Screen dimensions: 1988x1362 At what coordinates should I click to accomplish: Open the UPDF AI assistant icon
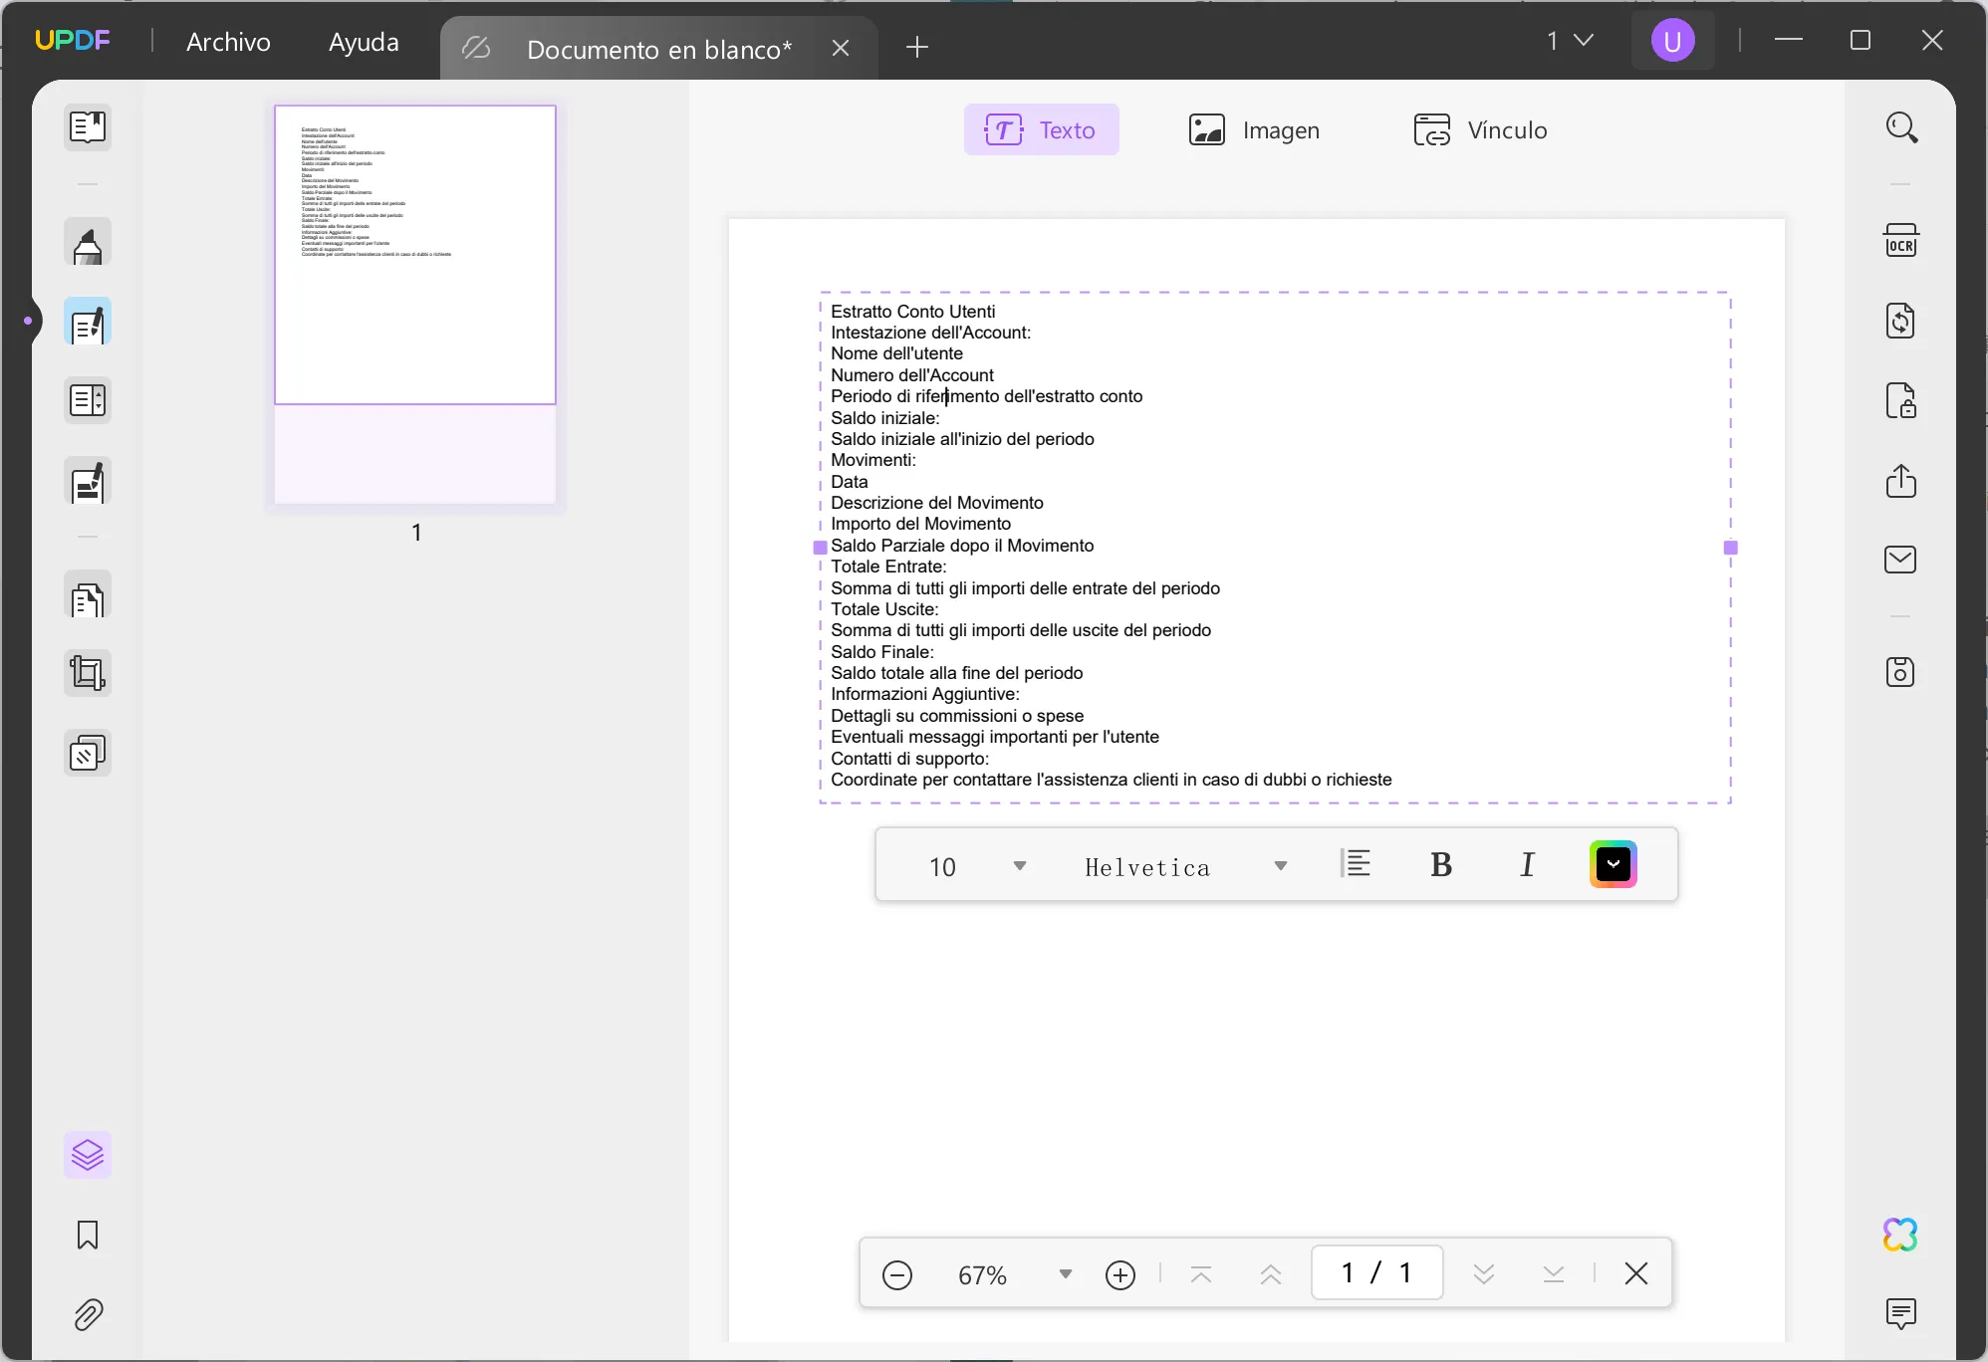1901,1235
